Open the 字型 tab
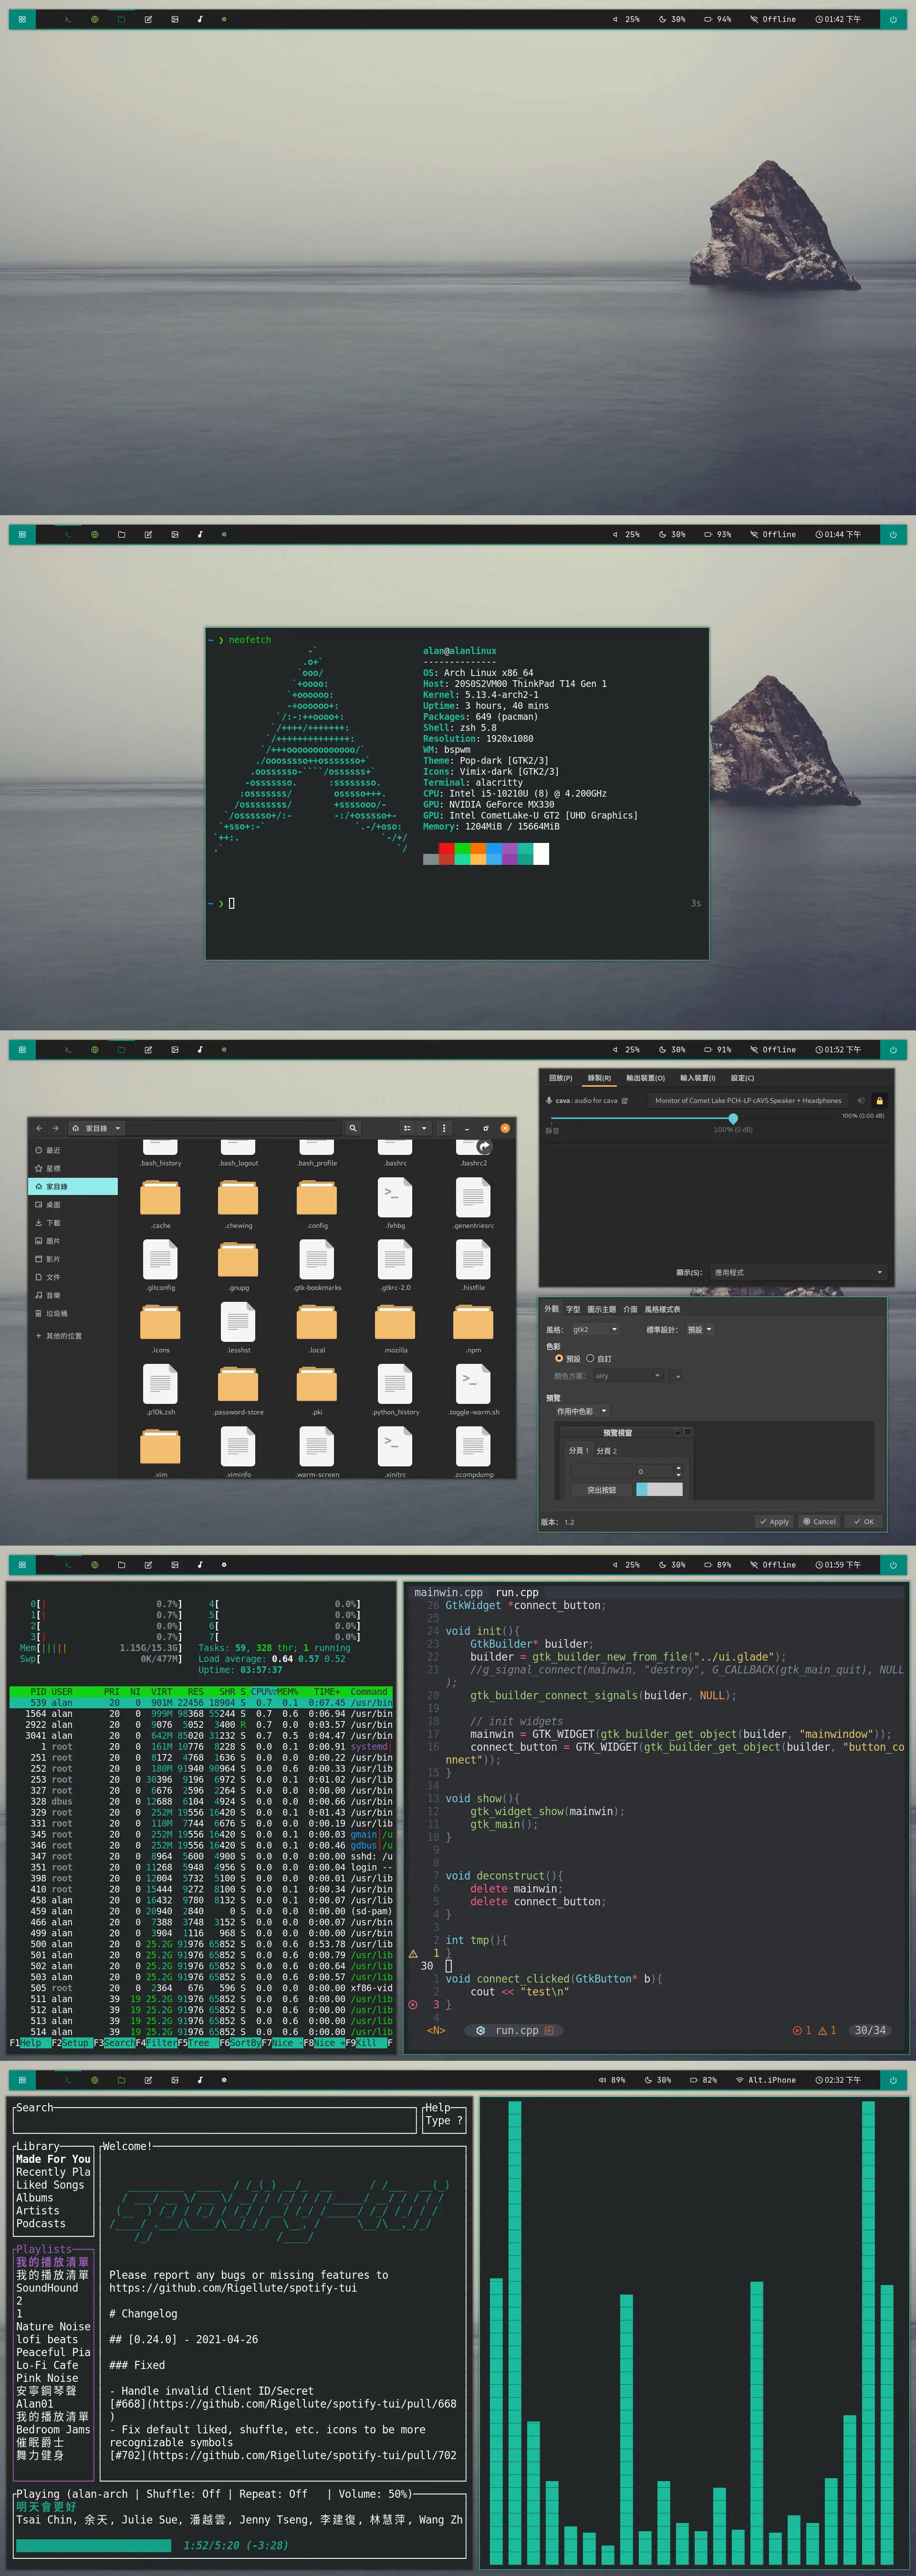Screen dimensions: 916x2576 click(573, 1309)
